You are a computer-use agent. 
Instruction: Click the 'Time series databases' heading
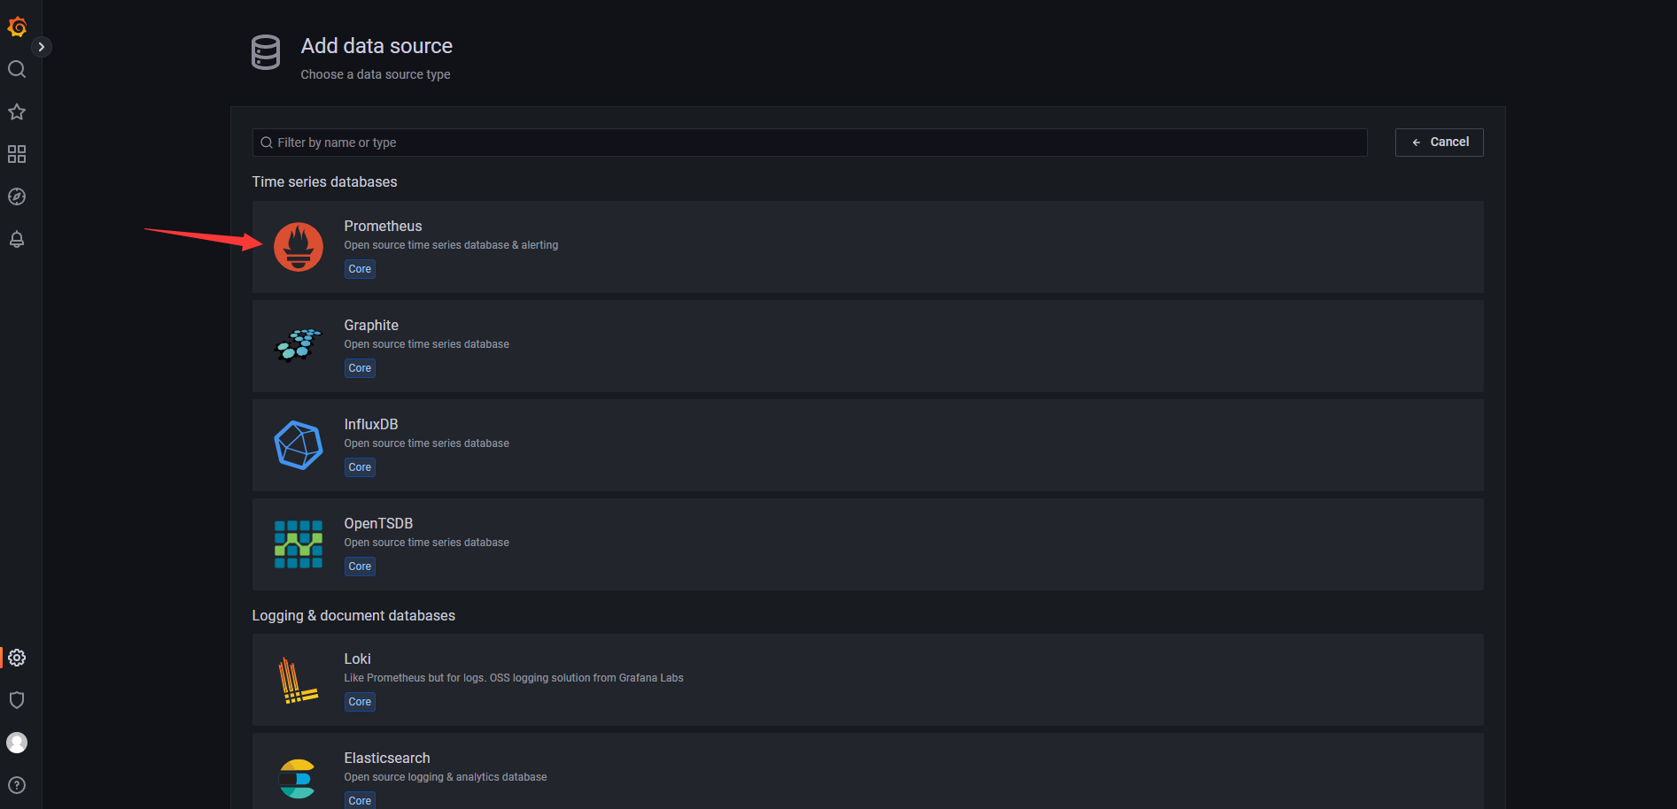click(x=324, y=182)
